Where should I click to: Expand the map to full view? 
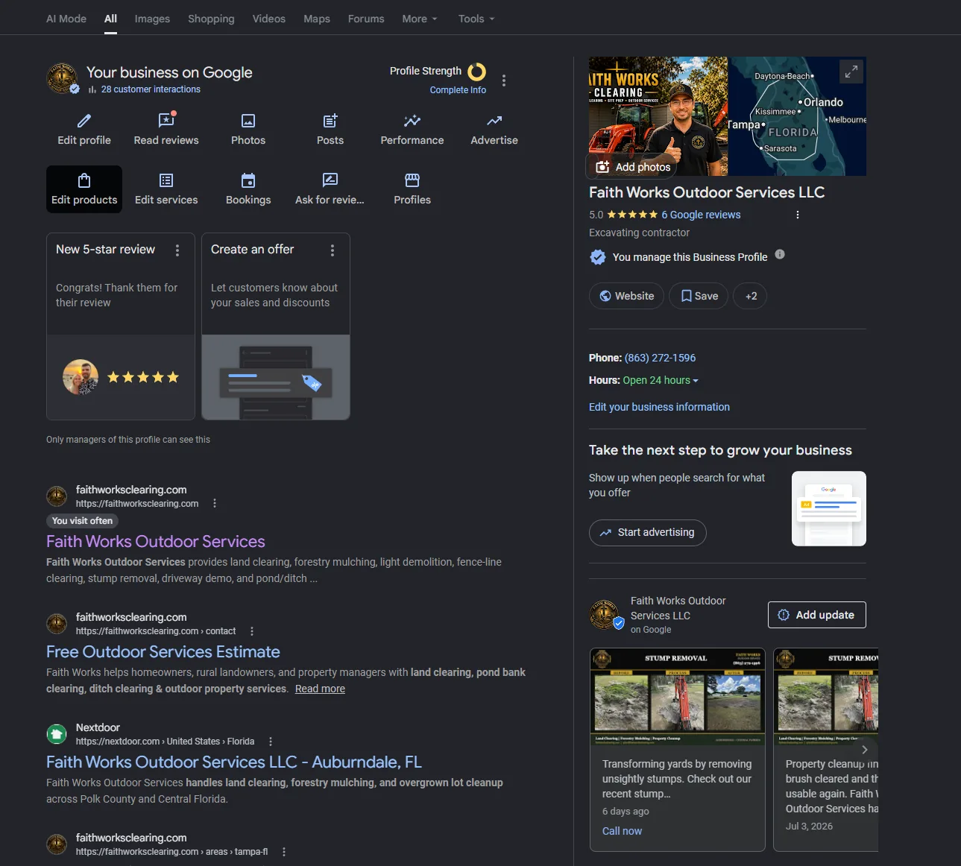pos(851,72)
